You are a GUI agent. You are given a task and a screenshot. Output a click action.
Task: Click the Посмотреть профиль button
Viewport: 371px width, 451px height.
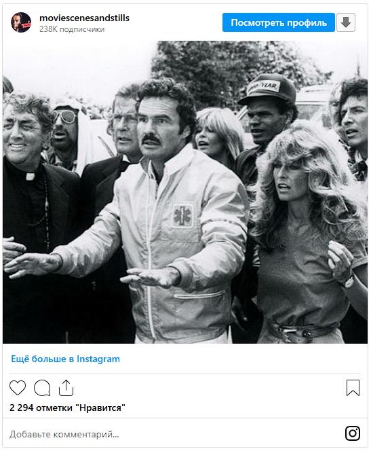pyautogui.click(x=279, y=22)
